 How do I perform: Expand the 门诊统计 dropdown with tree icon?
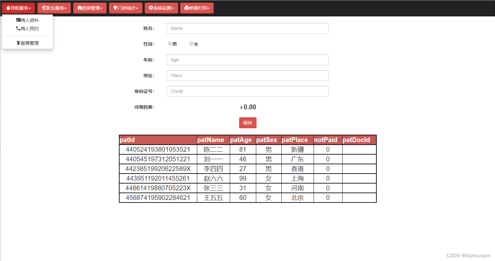tap(126, 8)
